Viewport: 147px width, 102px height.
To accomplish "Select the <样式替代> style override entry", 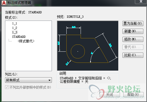I will tap(26, 41).
